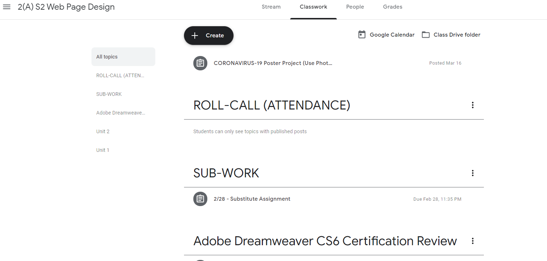Open SUB-WORK topic three-dot options menu
The image size is (547, 261).
pos(472,173)
